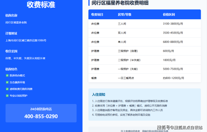
Task: Click the 二级照护（半失能）row
Action: (145, 60)
